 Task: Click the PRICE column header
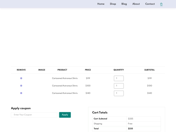click(88, 70)
